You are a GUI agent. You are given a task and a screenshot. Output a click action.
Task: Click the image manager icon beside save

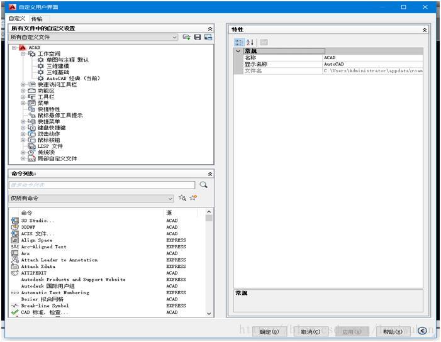[208, 37]
